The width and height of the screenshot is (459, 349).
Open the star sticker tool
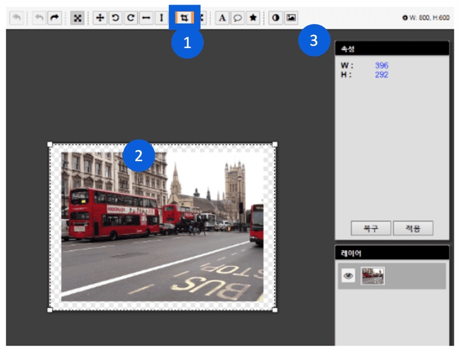[252, 18]
